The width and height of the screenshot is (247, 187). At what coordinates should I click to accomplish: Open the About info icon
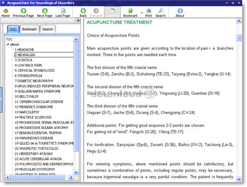[180, 11]
